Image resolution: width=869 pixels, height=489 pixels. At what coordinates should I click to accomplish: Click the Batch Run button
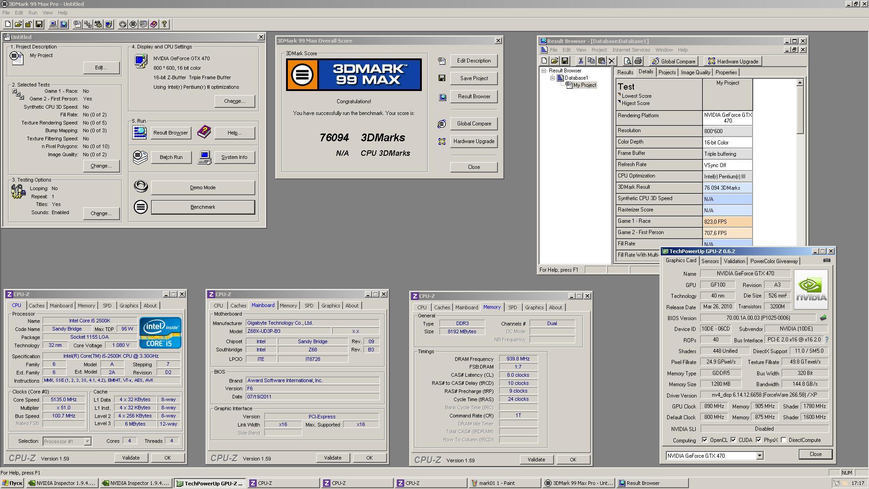171,157
